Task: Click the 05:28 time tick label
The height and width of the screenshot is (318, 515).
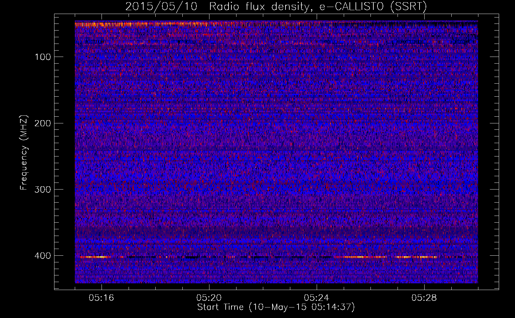Action: point(424,298)
